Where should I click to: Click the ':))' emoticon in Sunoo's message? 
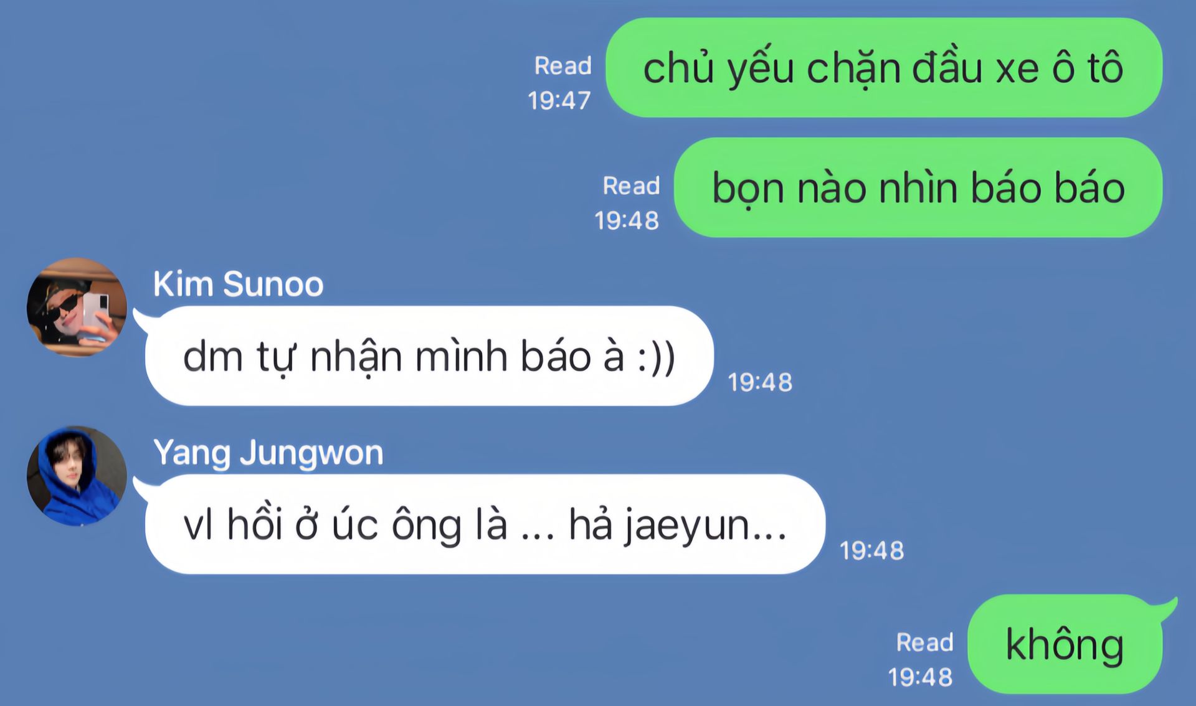(657, 357)
